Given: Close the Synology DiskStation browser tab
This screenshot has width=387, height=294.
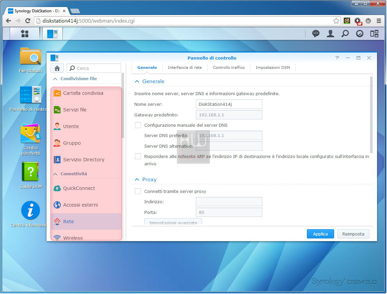Looking at the screenshot, I should click(x=64, y=11).
